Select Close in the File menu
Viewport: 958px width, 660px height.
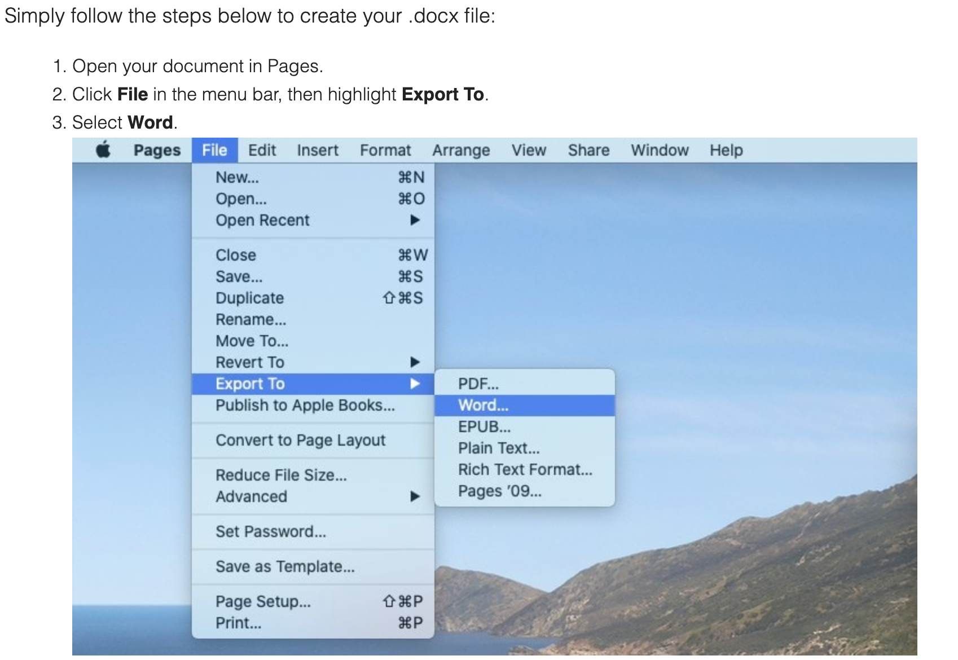point(313,255)
